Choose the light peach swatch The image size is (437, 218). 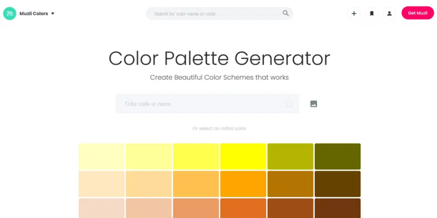(x=102, y=184)
